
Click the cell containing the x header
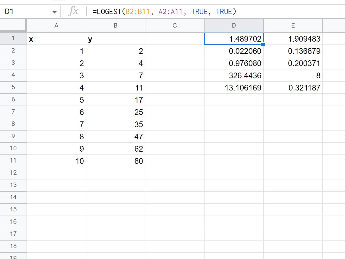click(56, 38)
